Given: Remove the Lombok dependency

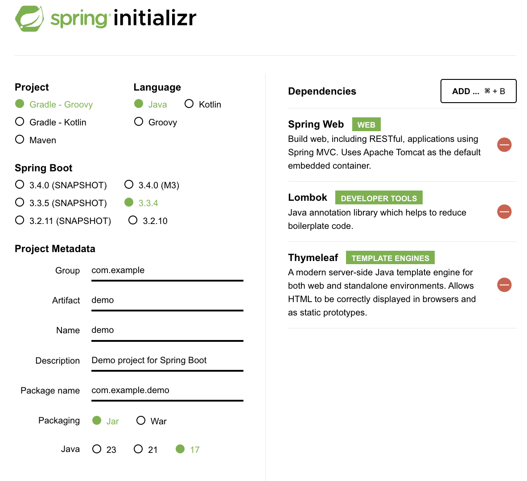Looking at the screenshot, I should tap(504, 211).
